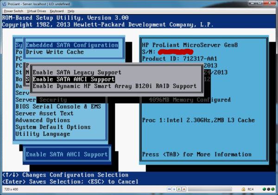Minimize the ProLiant console window
The image size is (278, 195).
pos(253,3)
